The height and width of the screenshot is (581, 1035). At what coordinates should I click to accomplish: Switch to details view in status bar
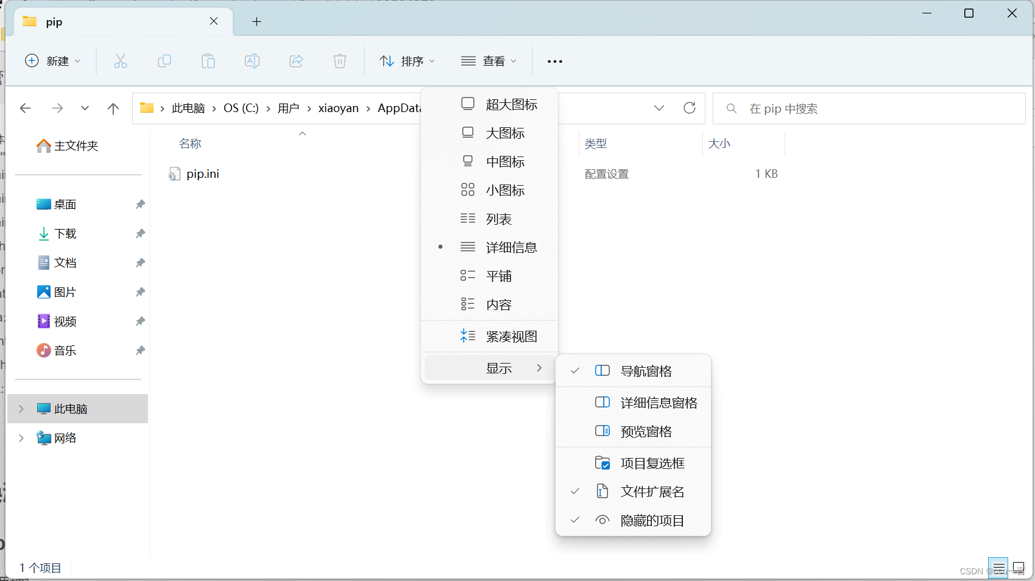(998, 568)
